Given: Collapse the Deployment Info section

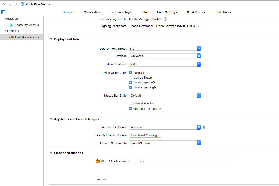Looking at the screenshot, I should click(51, 39).
